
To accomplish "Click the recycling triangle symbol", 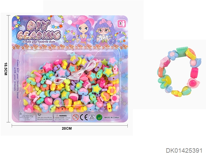I will pos(92,117).
